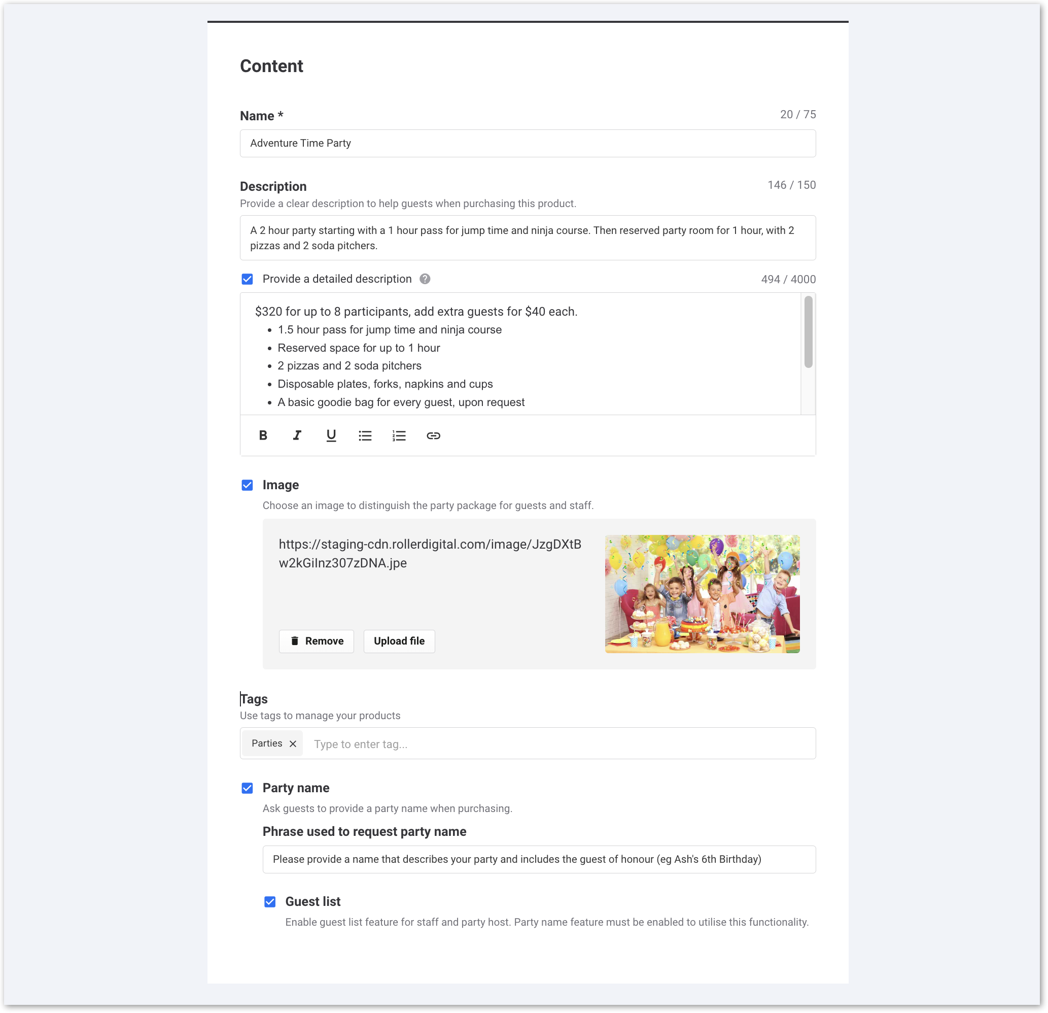1048x1013 pixels.
Task: Edit the party name request phrase field
Action: 539,859
